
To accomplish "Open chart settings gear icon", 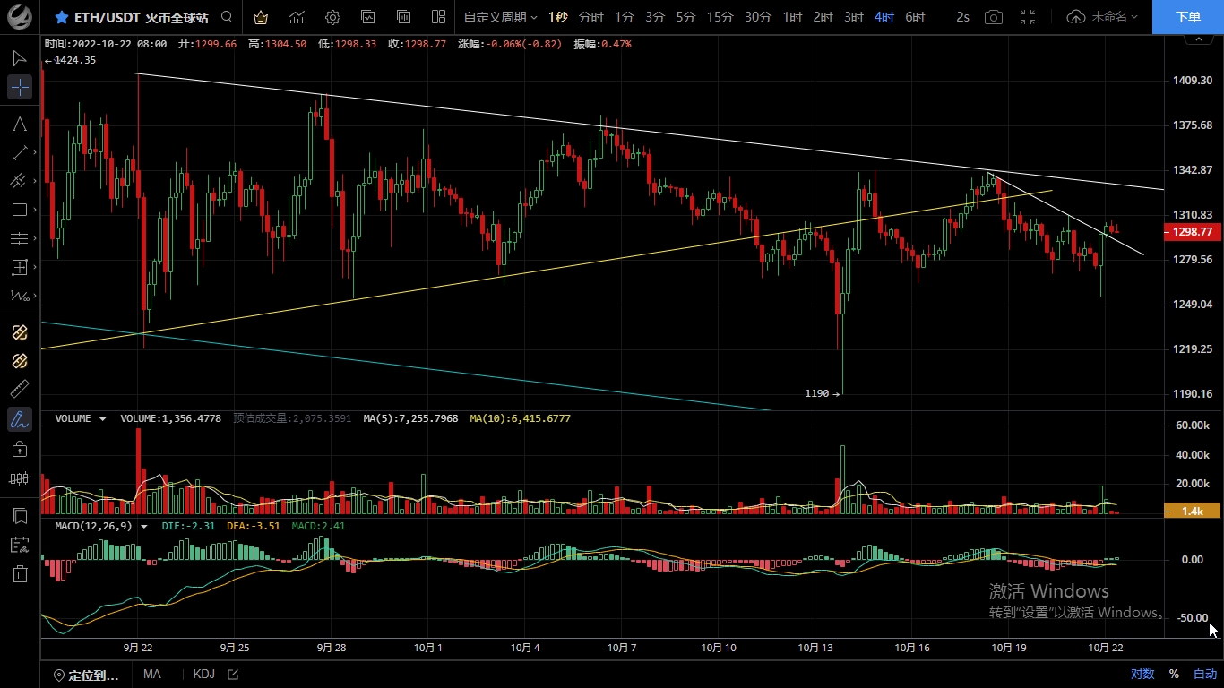I will click(x=332, y=17).
